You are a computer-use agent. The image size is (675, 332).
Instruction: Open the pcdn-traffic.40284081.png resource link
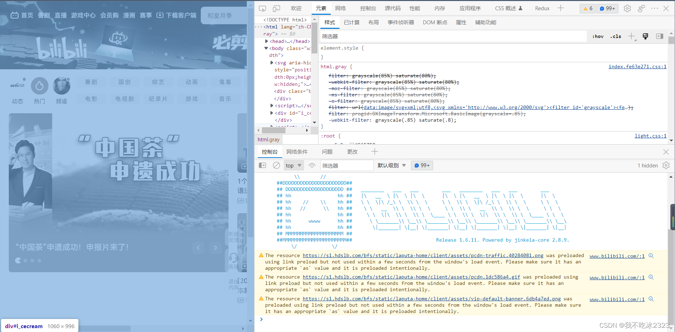[x=423, y=255]
